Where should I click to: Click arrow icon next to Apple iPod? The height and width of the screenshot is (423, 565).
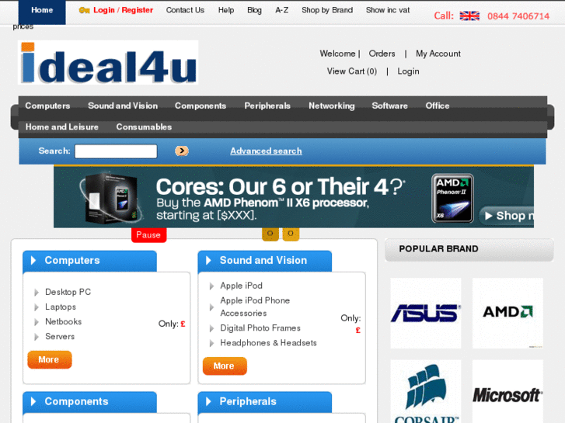click(211, 286)
